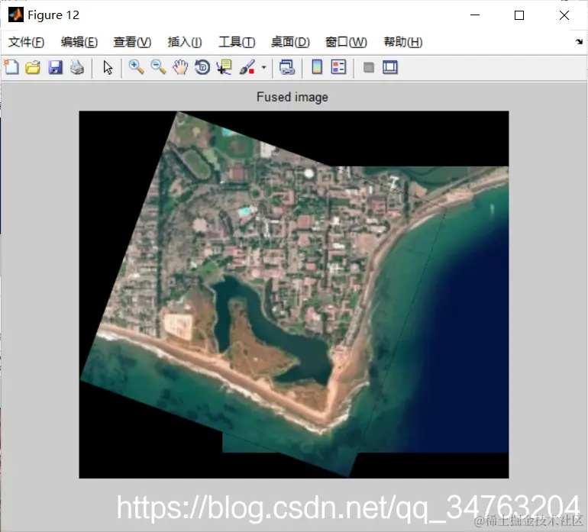
Task: Click the fused satellite image
Action: tap(294, 295)
